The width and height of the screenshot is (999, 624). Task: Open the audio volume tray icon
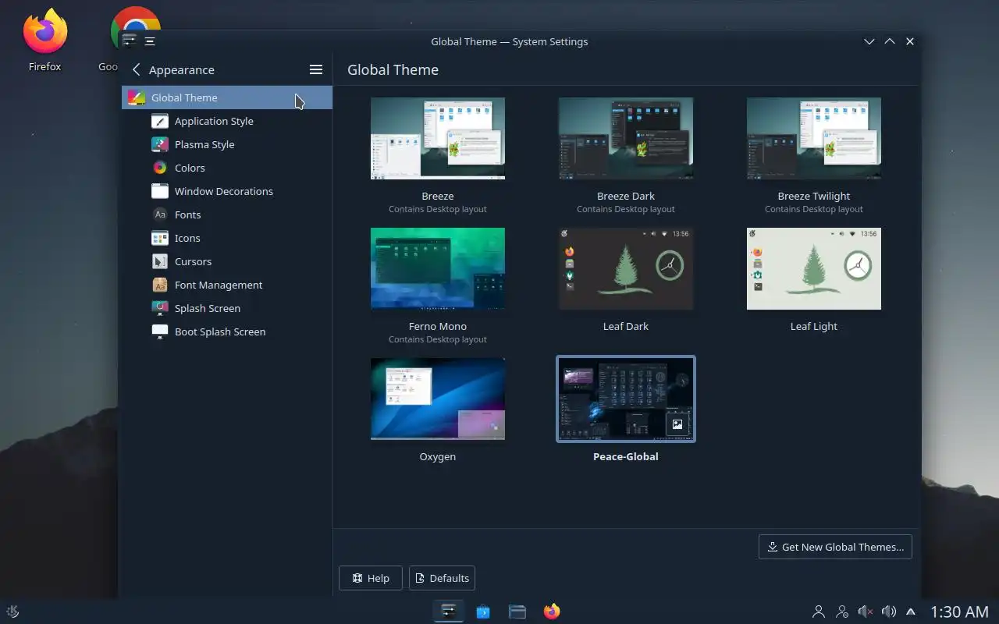click(x=888, y=612)
